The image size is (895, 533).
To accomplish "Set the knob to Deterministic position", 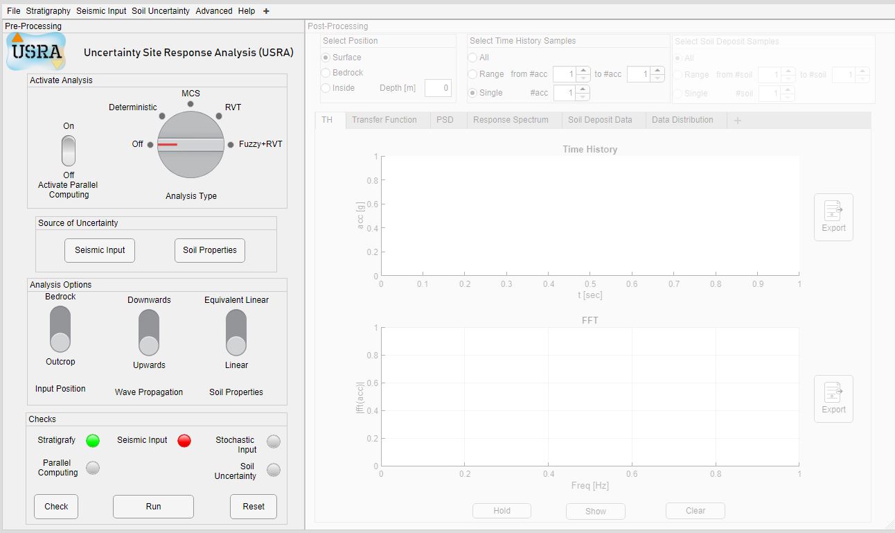I will click(162, 117).
